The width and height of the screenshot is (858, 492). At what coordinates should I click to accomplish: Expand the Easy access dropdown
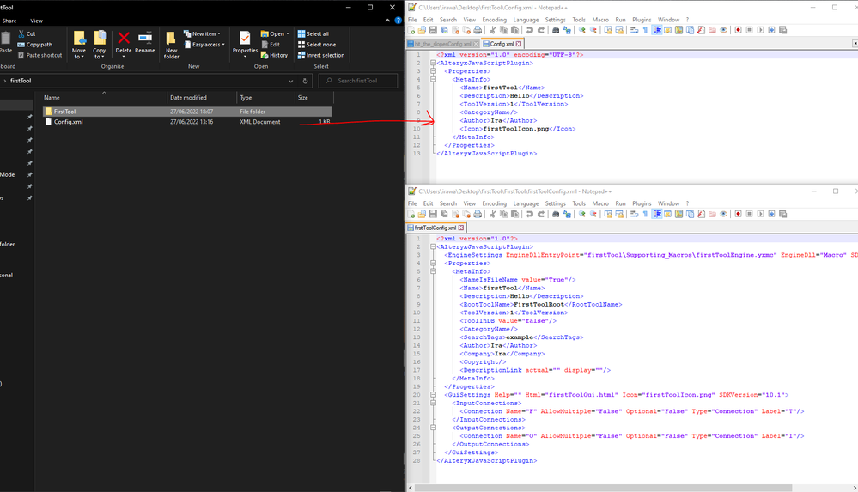[x=208, y=45]
